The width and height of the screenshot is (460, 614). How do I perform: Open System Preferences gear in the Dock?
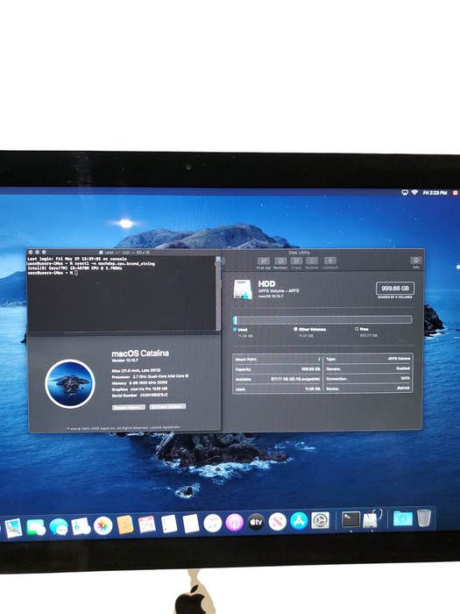point(320,521)
